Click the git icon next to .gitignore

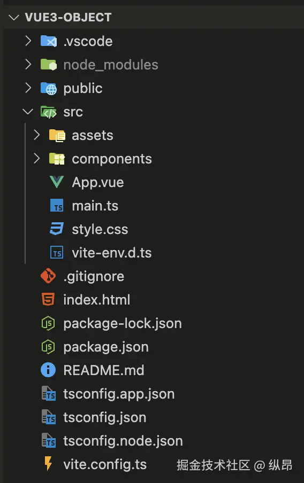pyautogui.click(x=48, y=276)
